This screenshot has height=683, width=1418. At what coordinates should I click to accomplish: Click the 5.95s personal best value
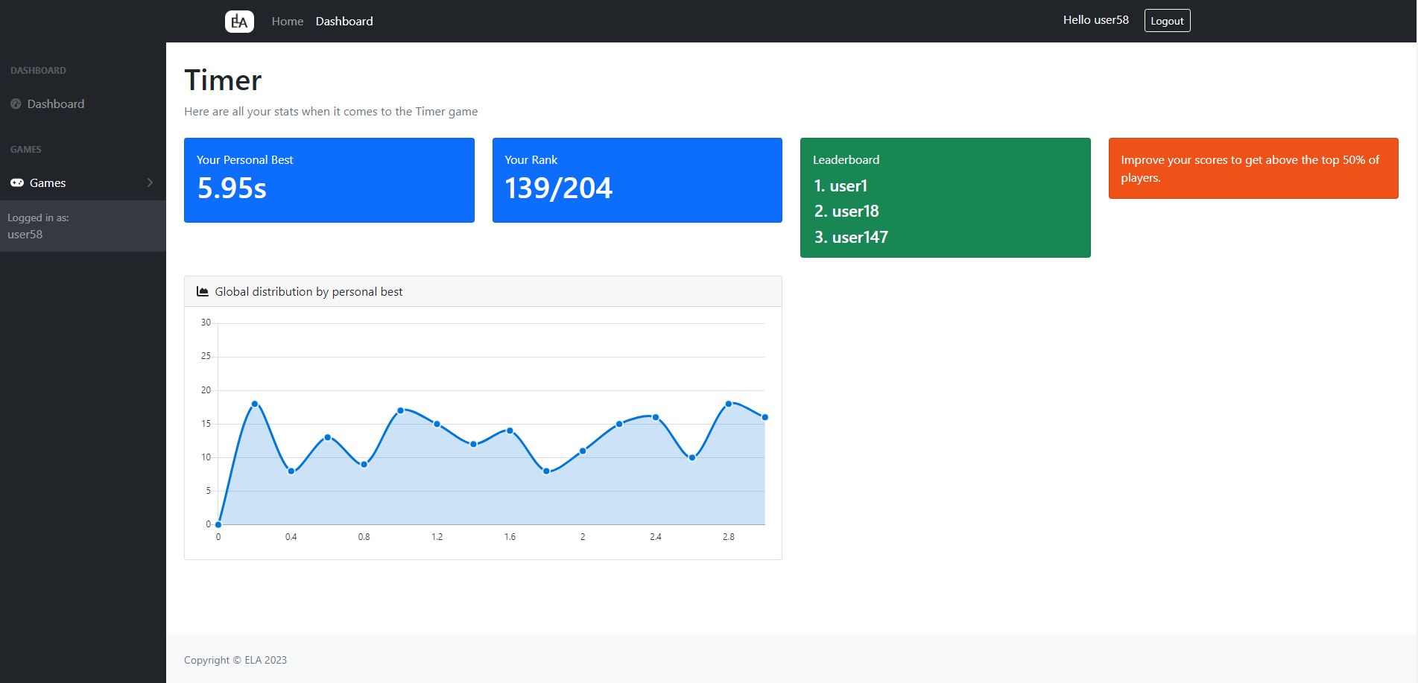point(232,188)
